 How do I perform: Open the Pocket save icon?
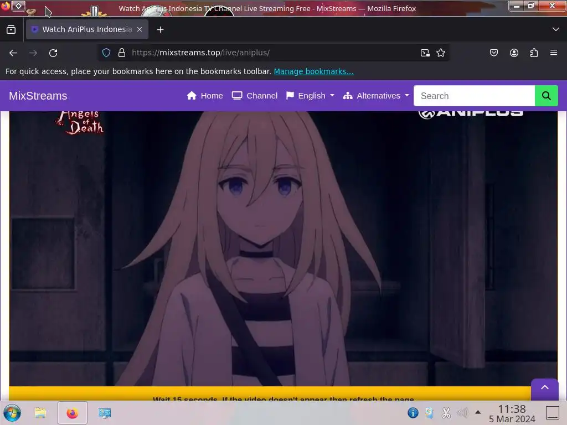point(493,53)
